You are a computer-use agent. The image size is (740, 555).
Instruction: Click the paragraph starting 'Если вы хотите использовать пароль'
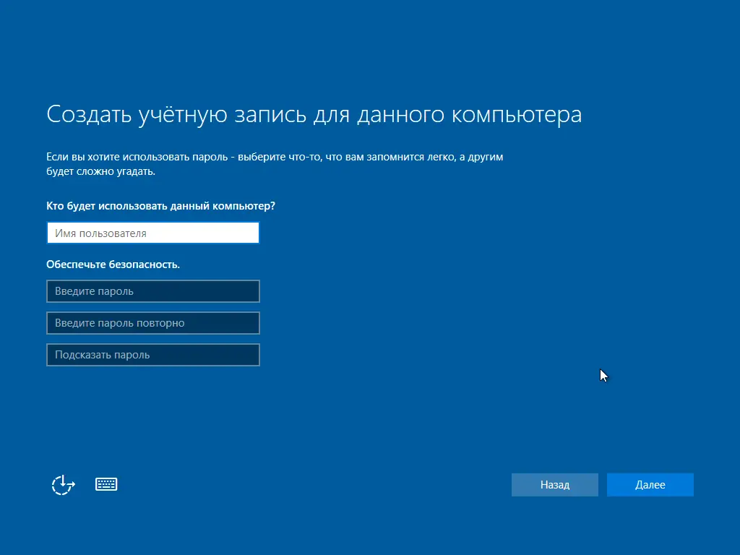[275, 164]
